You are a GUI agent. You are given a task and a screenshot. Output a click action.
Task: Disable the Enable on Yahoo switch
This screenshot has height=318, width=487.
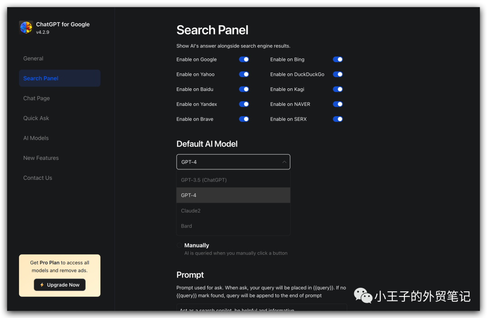pyautogui.click(x=244, y=74)
